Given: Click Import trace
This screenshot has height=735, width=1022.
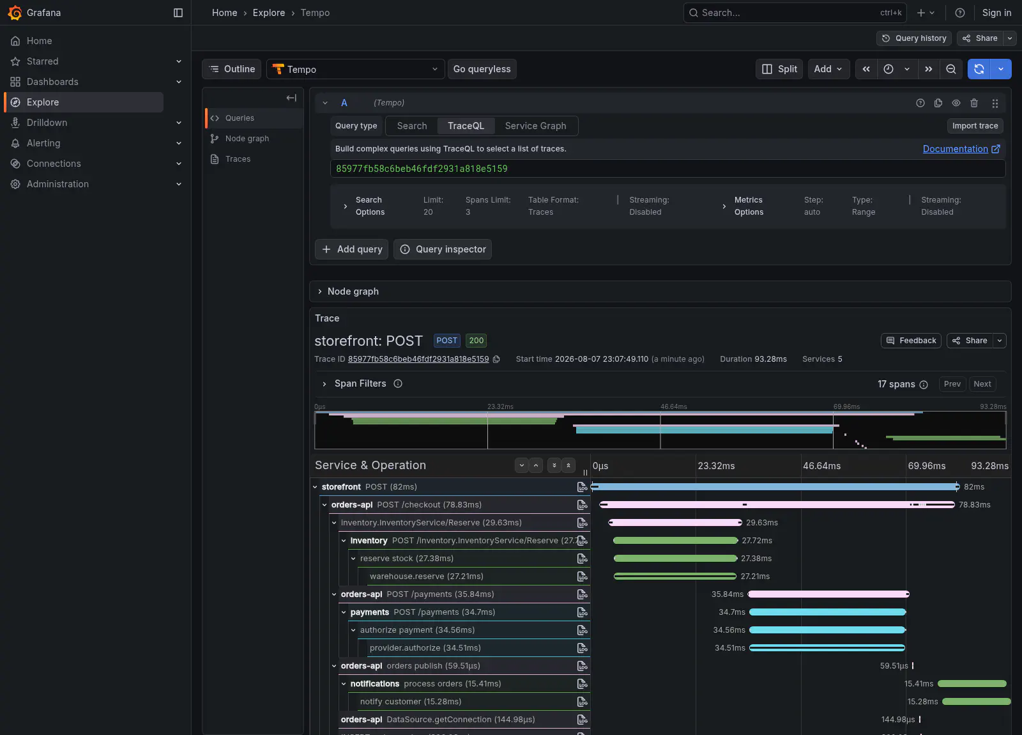Looking at the screenshot, I should [975, 126].
